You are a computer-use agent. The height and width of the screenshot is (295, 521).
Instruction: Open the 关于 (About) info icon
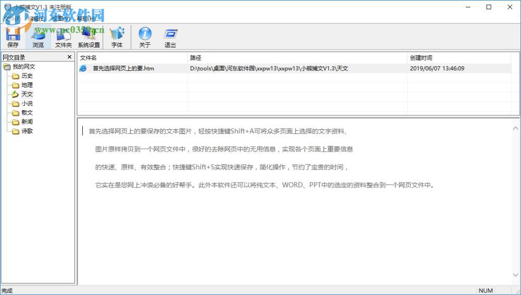click(x=145, y=36)
